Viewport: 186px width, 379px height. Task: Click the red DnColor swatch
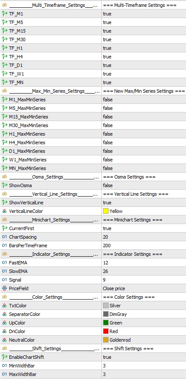coord(106,331)
